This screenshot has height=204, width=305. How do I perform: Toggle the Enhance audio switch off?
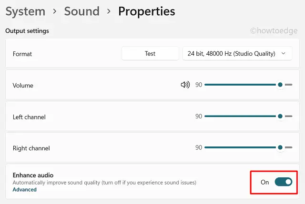pos(283,182)
